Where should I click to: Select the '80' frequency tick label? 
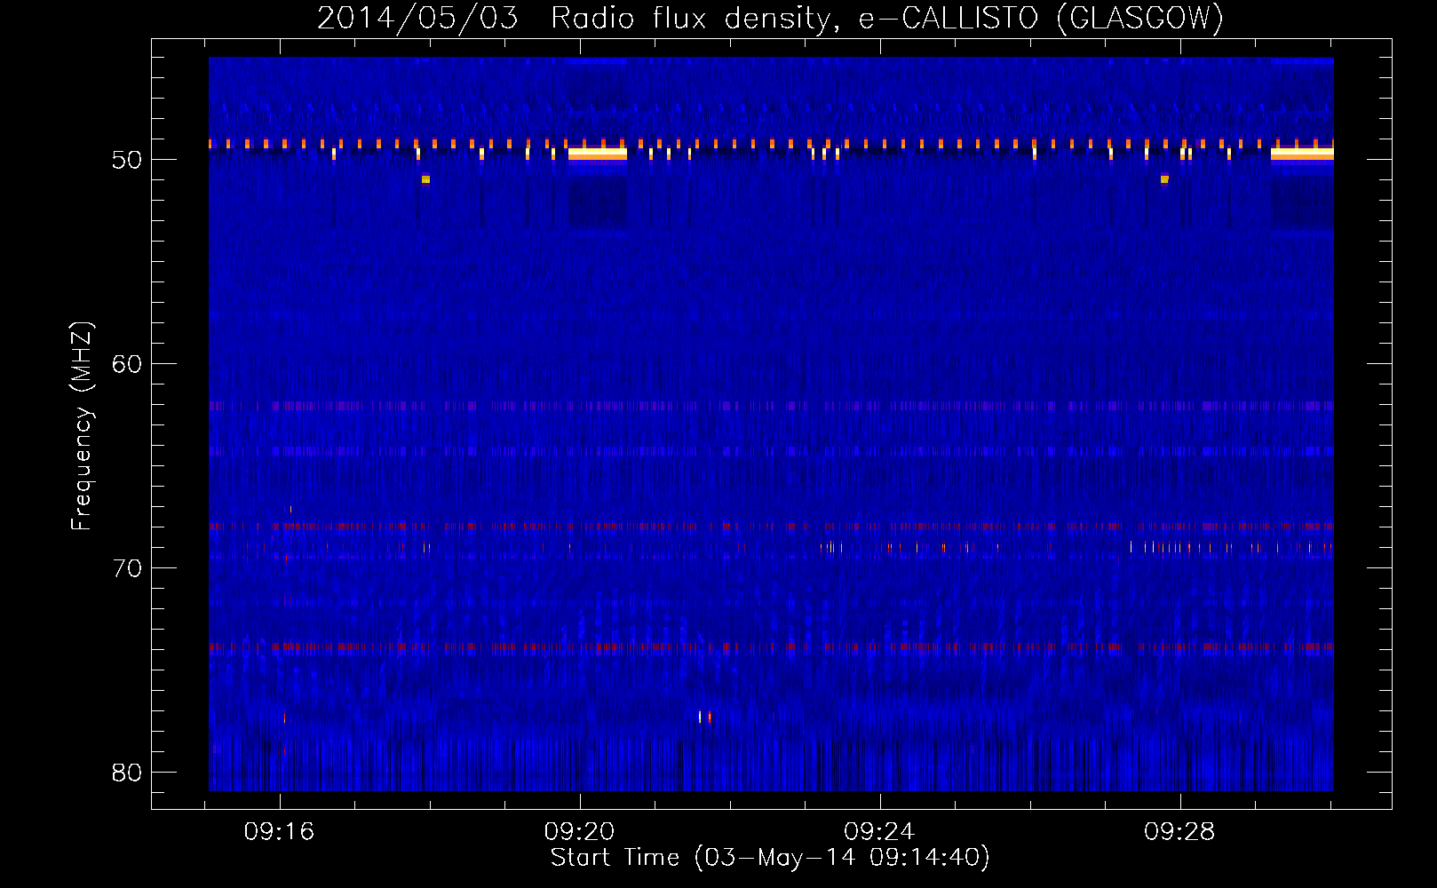[127, 773]
